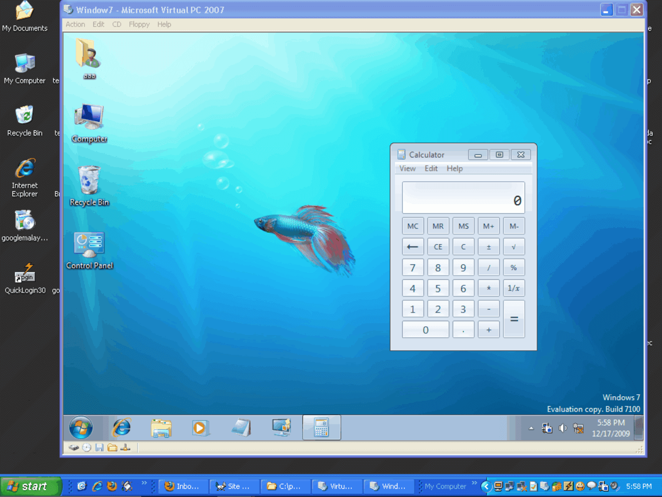Open the CD menu in Virtual PC

(x=117, y=24)
